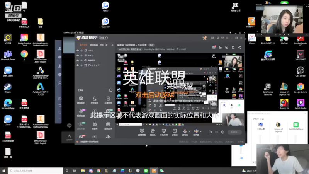Adjust the LineMediaPlayer volume slider

pyautogui.click(x=295, y=139)
